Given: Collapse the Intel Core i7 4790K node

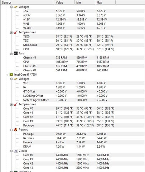Looking at the screenshot, I should click(x=7, y=75).
